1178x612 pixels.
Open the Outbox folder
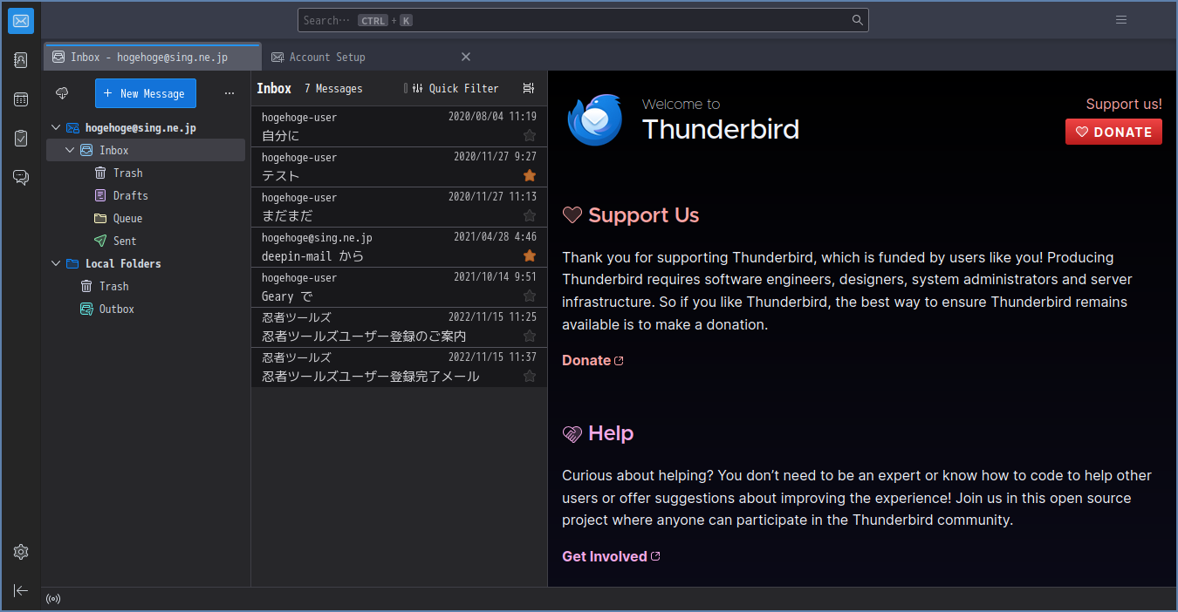146,309
